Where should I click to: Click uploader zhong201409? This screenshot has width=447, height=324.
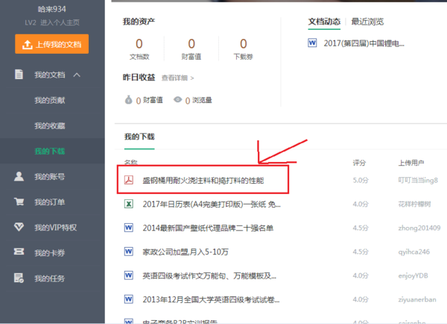[x=419, y=228]
